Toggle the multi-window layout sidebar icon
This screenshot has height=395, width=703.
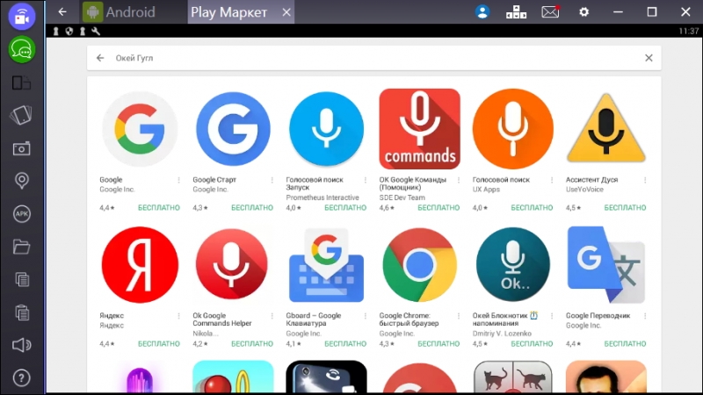pyautogui.click(x=21, y=83)
